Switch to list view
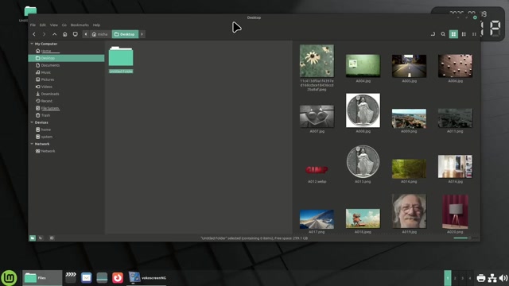The image size is (509, 286). coord(464,34)
